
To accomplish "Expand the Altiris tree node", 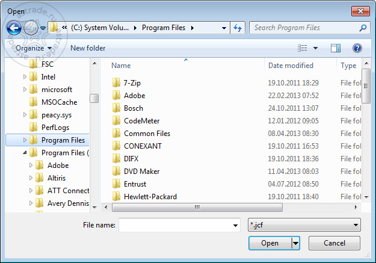I will 31,178.
